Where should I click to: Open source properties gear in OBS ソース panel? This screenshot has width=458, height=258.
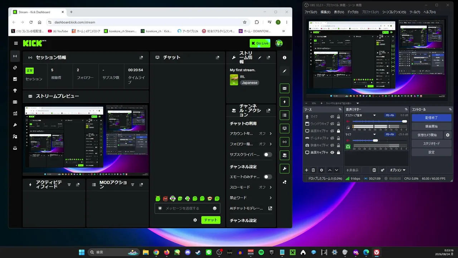point(321,170)
